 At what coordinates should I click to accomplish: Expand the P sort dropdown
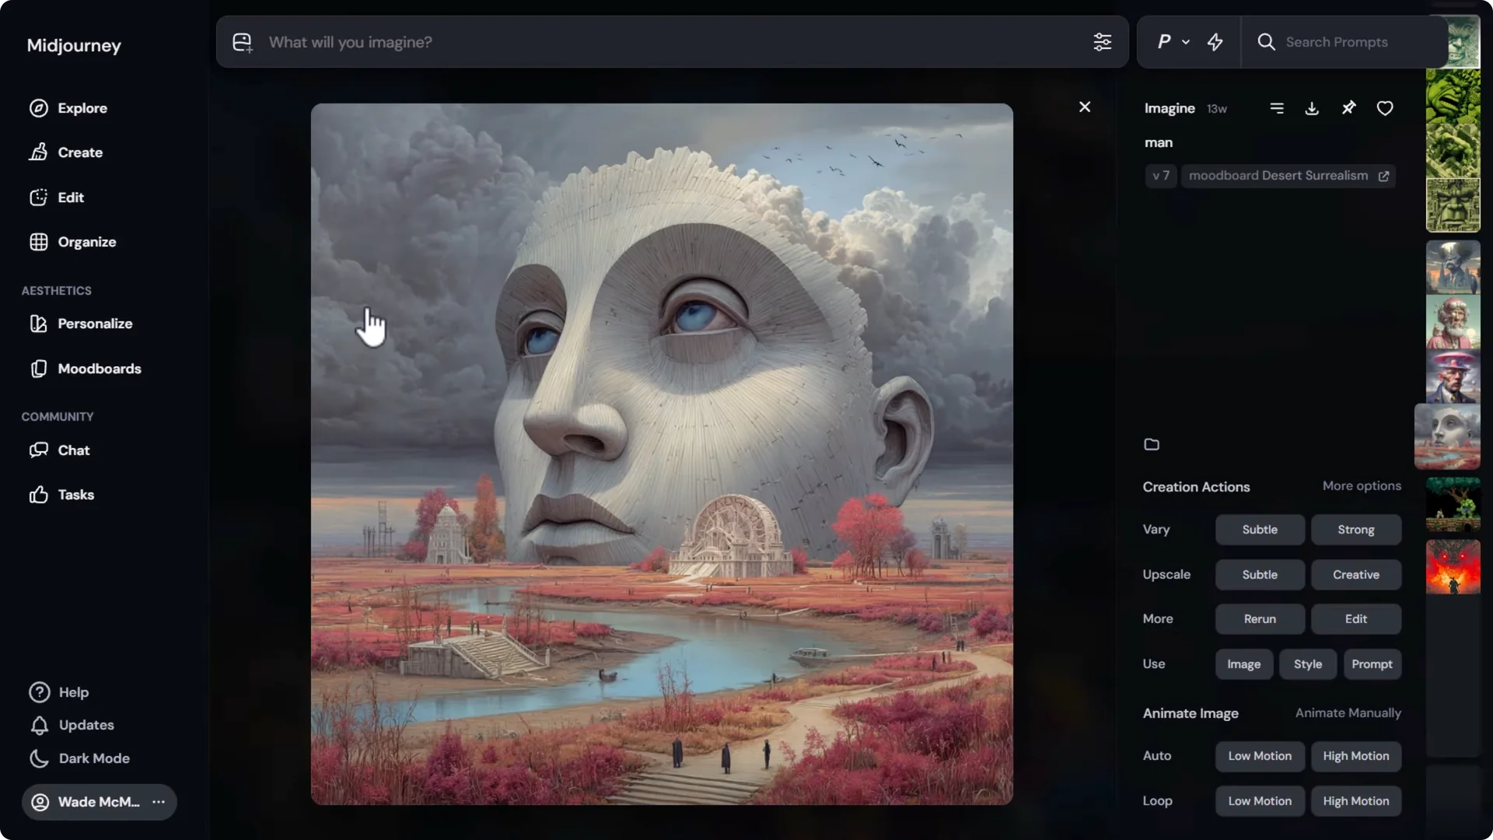point(1173,42)
